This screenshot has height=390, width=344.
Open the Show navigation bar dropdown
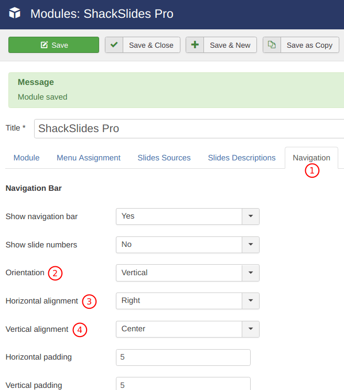(188, 216)
